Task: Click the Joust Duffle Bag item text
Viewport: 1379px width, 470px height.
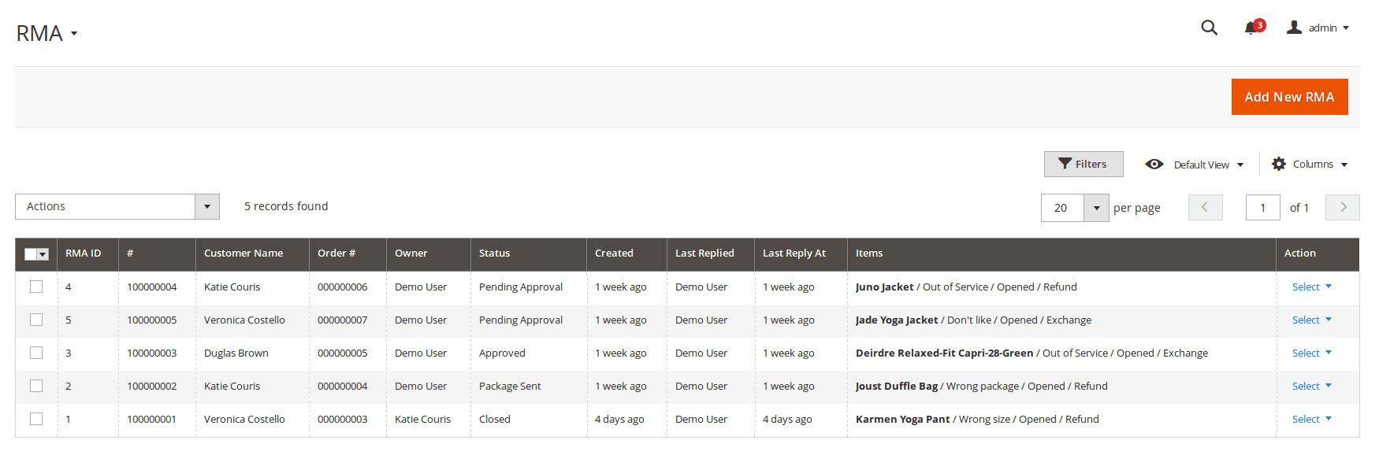Action: [x=897, y=386]
